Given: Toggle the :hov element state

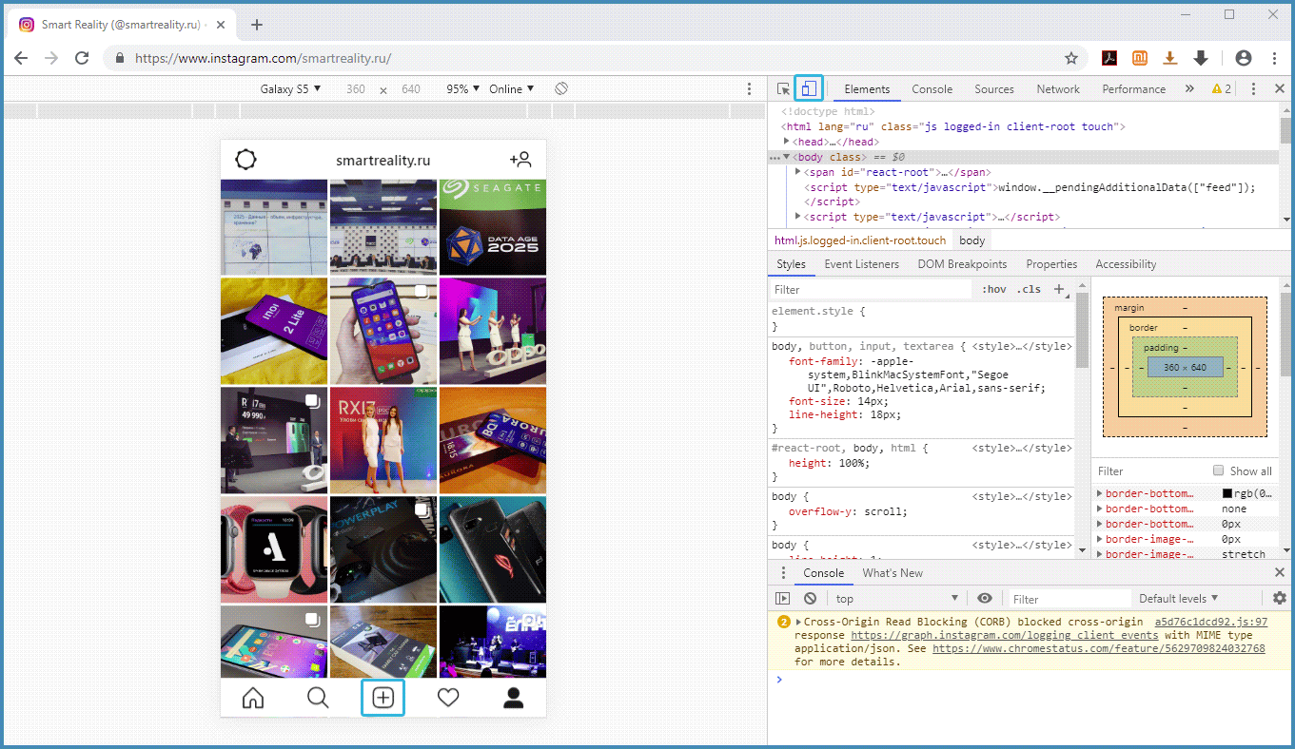Looking at the screenshot, I should pos(993,289).
